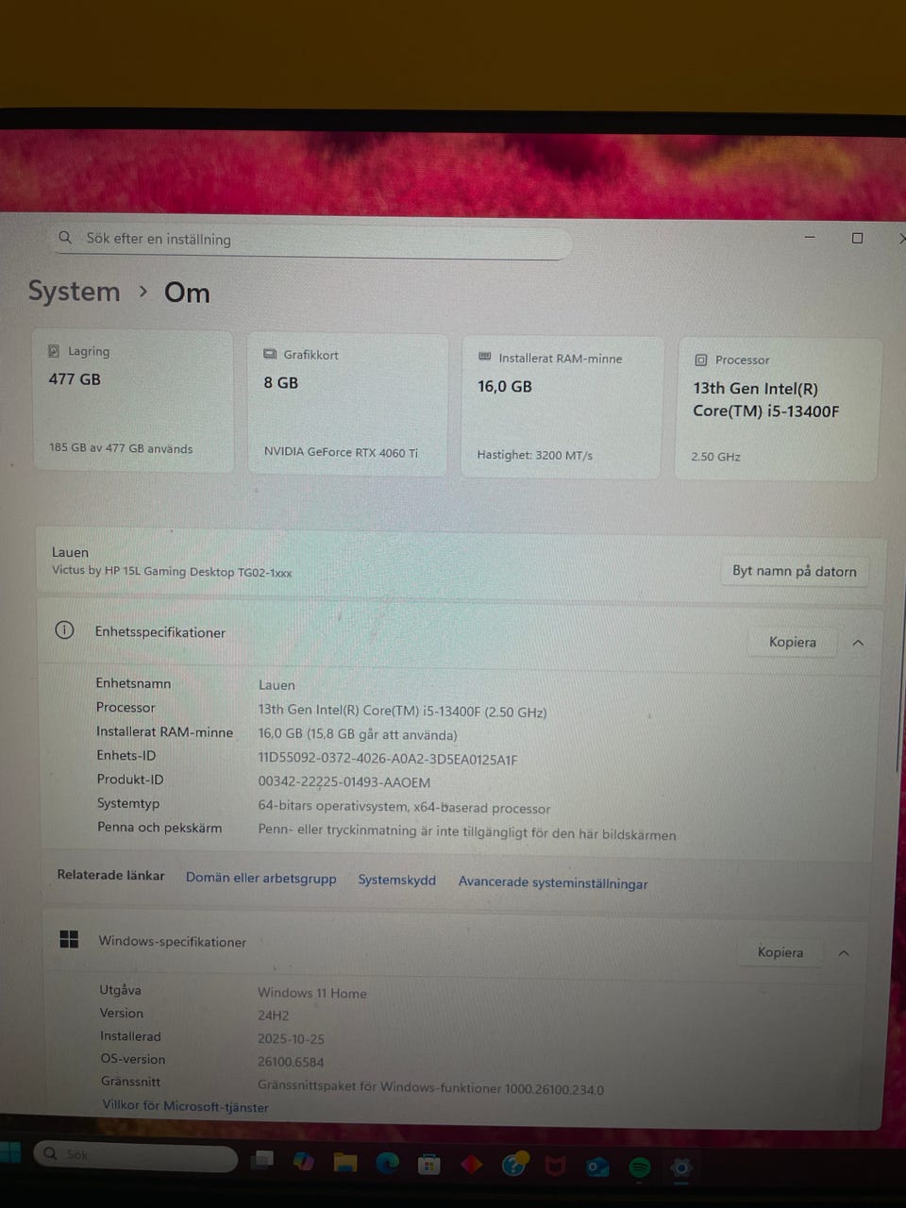Click the Lagring storage card icon

point(54,351)
